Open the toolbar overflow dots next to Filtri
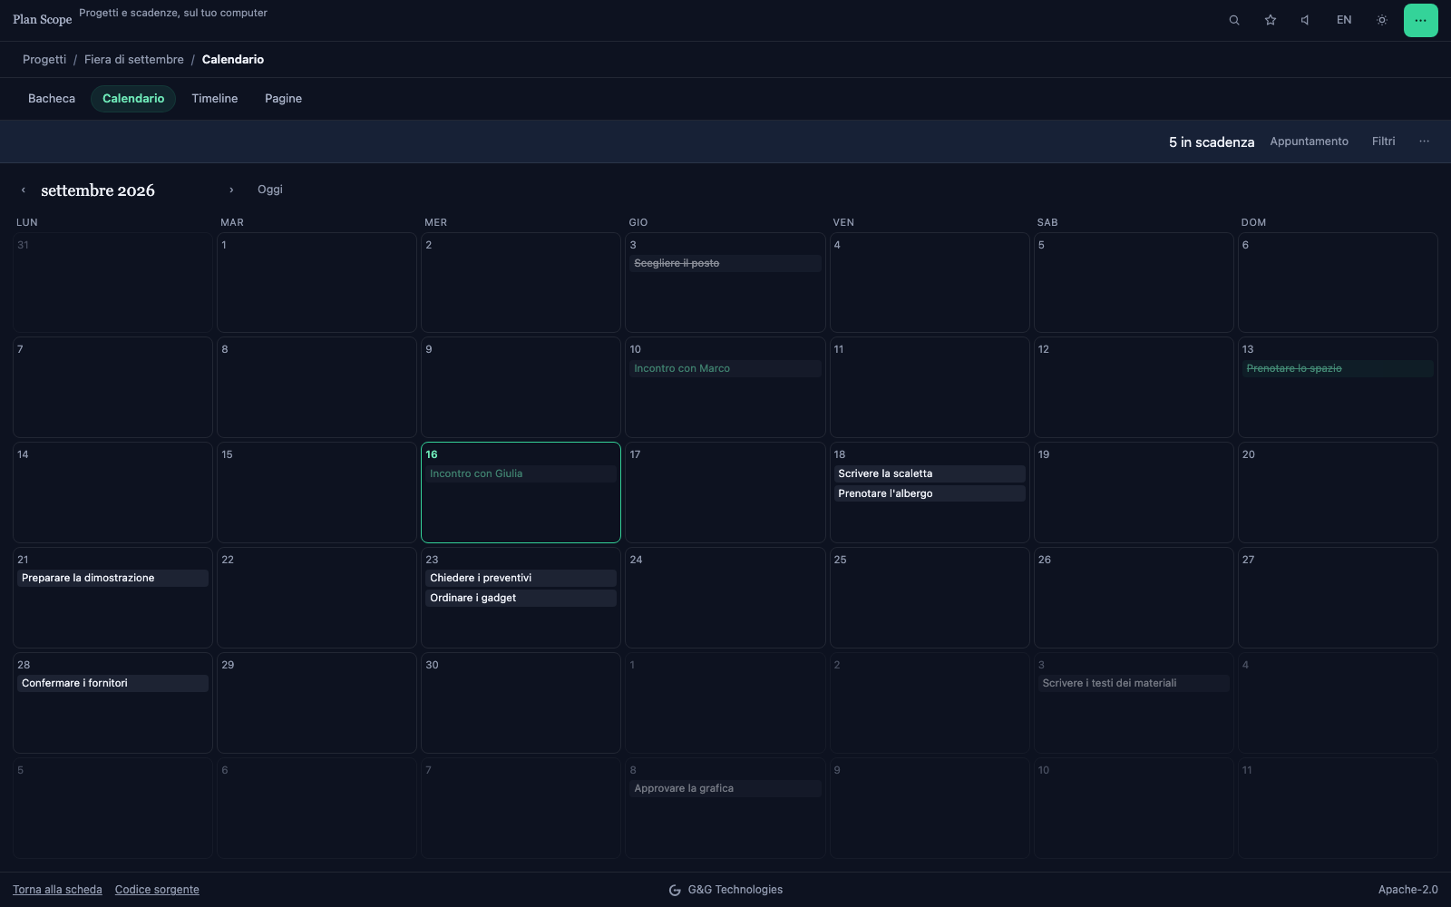This screenshot has height=907, width=1451. point(1425,141)
